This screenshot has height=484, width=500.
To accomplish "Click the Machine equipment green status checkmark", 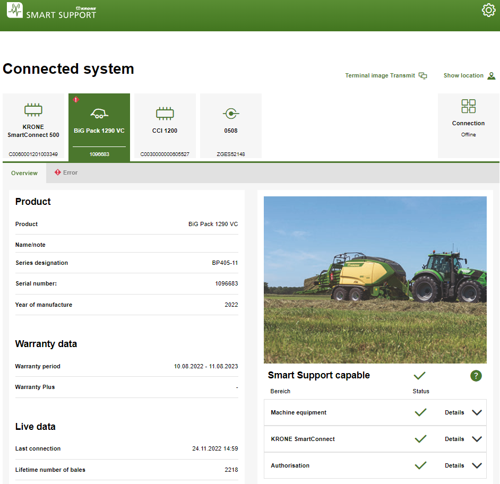I will click(420, 412).
